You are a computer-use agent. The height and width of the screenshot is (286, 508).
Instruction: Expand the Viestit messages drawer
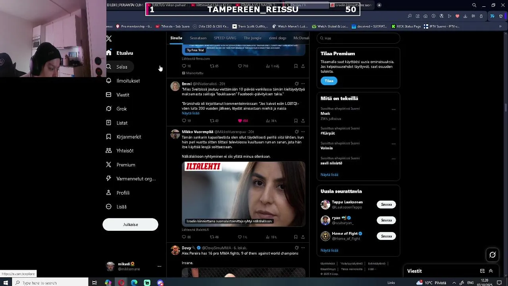491,271
